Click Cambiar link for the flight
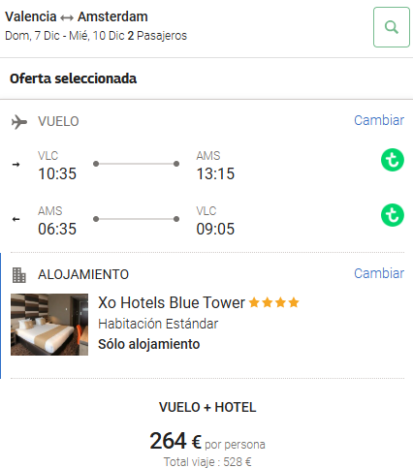 pyautogui.click(x=379, y=120)
